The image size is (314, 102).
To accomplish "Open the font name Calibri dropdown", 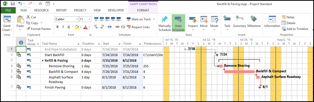I will [77, 19].
